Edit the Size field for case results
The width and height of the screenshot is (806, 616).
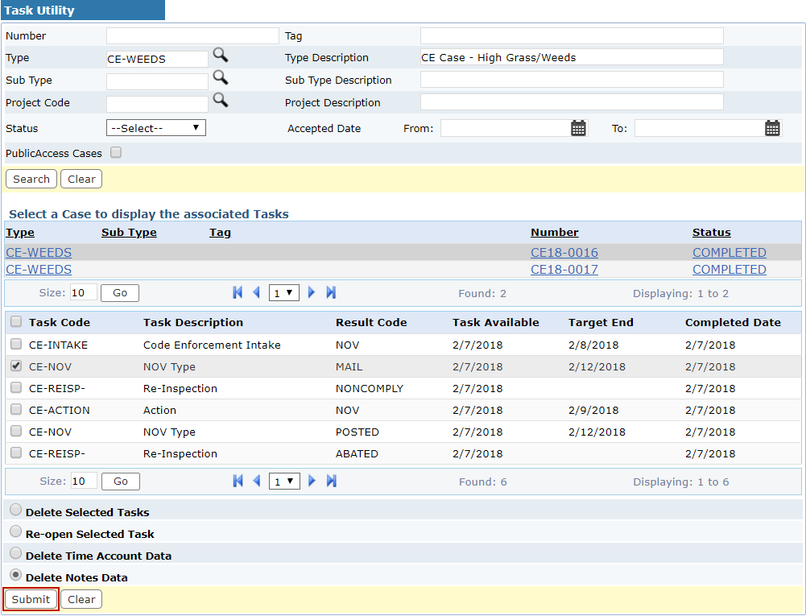coord(83,292)
